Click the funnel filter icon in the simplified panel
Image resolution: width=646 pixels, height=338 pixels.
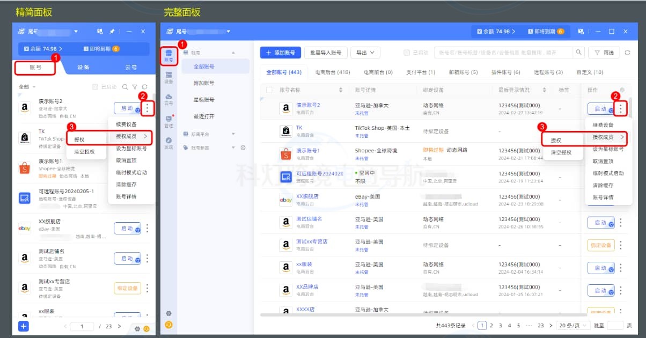(135, 86)
